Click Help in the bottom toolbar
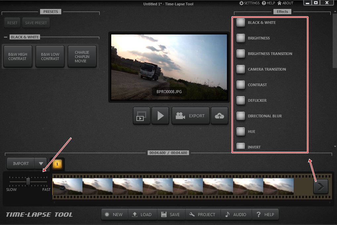 click(265, 214)
